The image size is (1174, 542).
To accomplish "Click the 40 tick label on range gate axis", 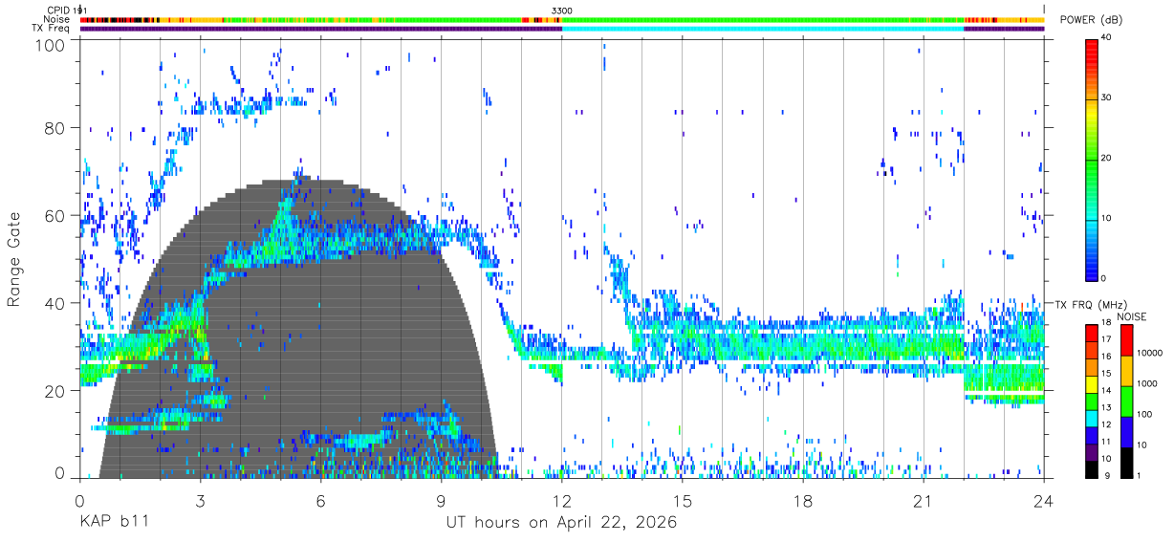I will pyautogui.click(x=54, y=303).
